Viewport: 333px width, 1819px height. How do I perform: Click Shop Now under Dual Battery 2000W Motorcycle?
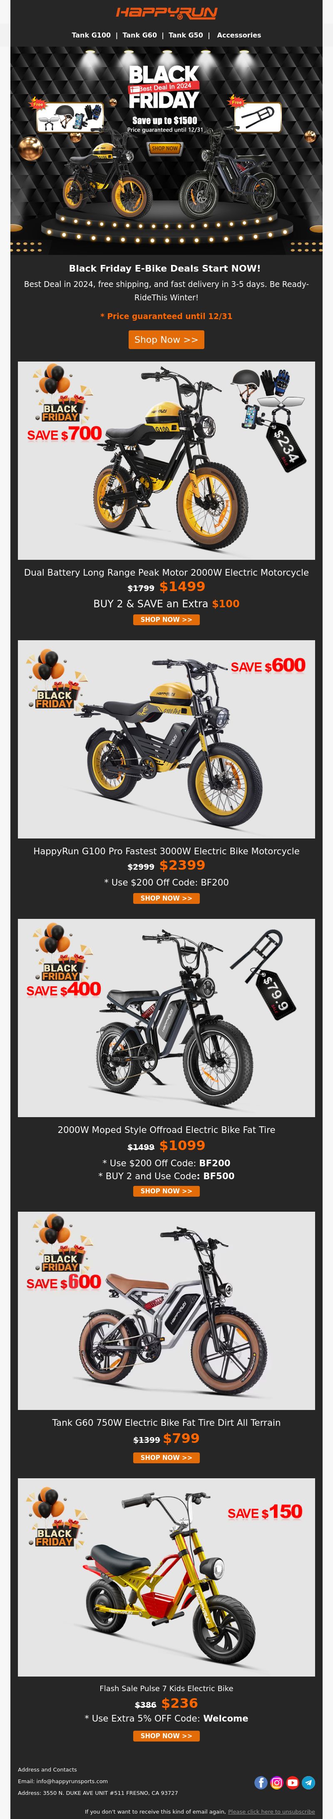coord(166,619)
